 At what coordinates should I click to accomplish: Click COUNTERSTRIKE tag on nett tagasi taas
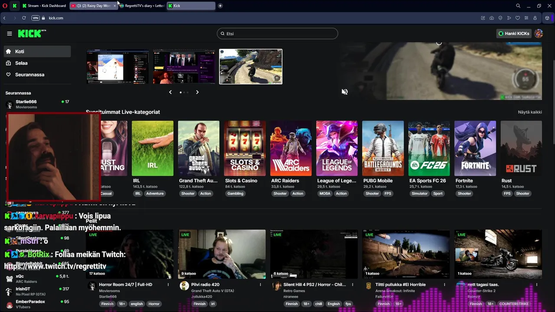coord(514,304)
